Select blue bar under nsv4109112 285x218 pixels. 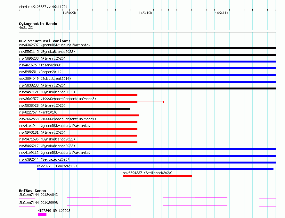(x=147, y=156)
